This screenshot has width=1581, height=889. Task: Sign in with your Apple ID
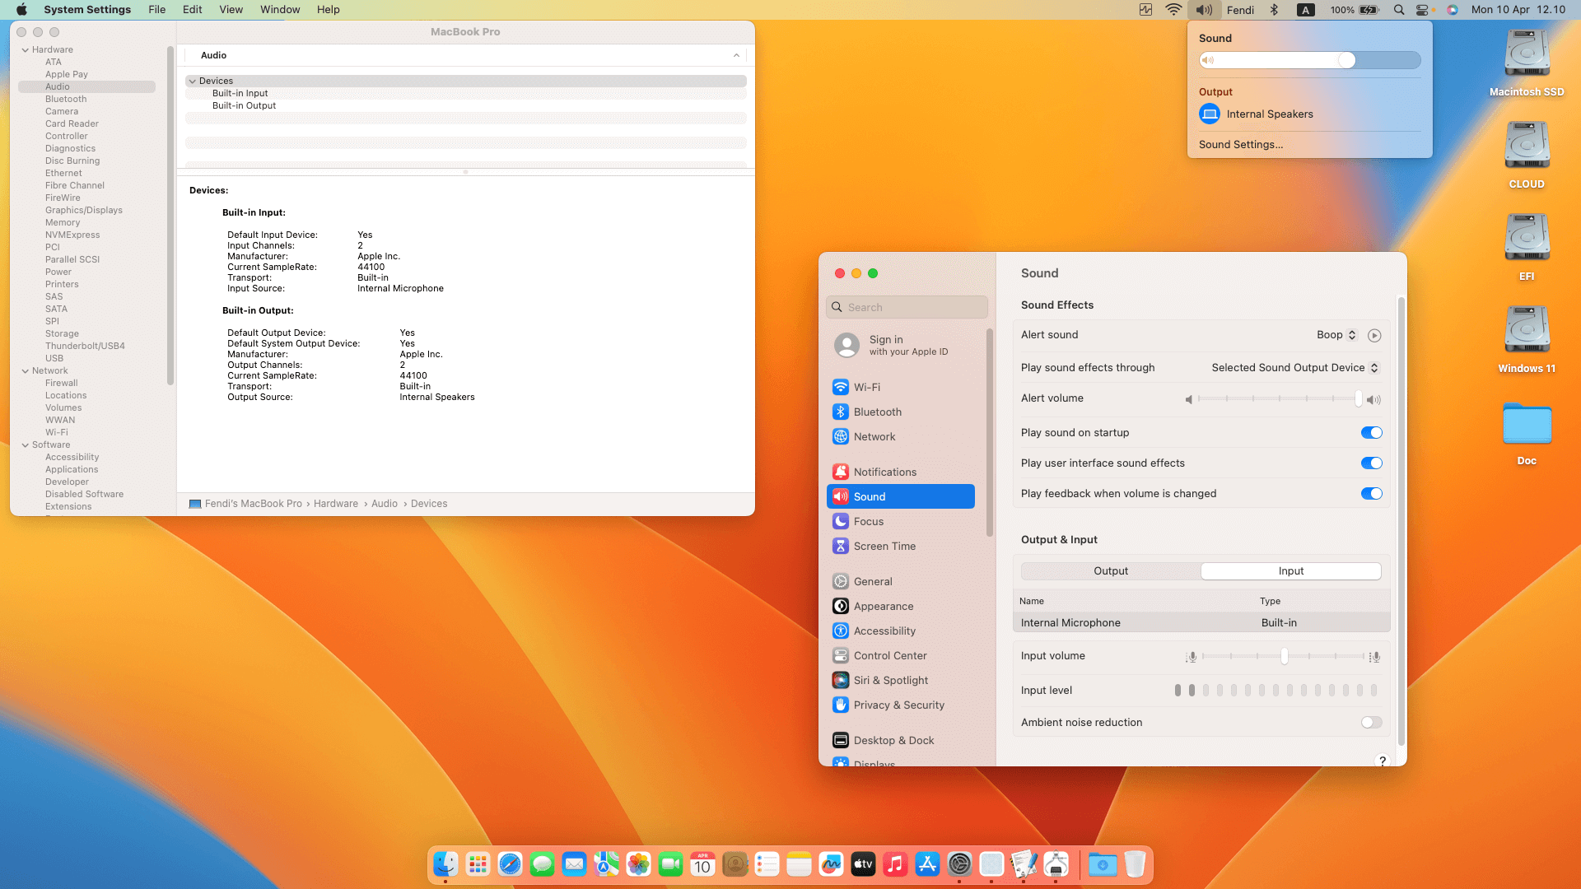[x=900, y=345]
